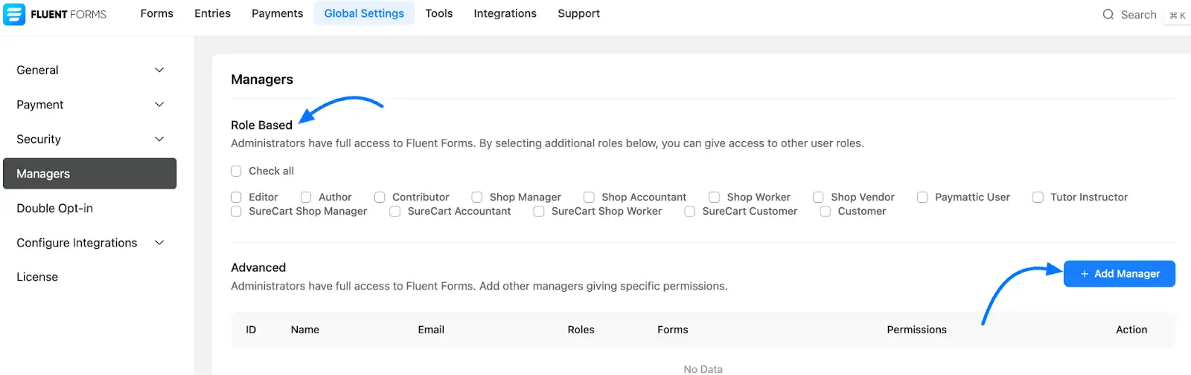Open the Double Opt-in settings page
This screenshot has height=375, width=1191.
[55, 208]
